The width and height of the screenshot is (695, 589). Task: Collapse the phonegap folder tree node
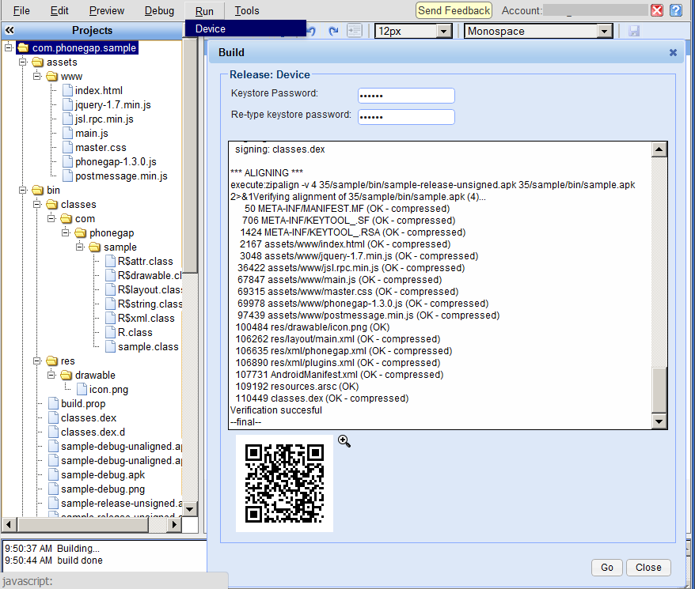click(x=66, y=232)
